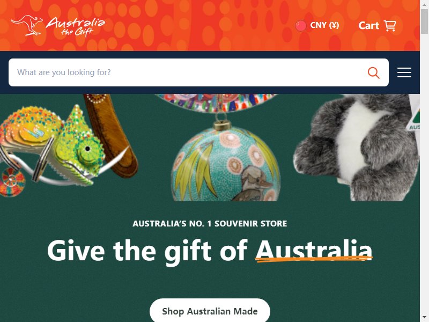Click the Cart text link

click(x=368, y=25)
